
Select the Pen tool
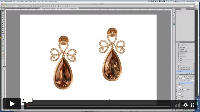3,40
